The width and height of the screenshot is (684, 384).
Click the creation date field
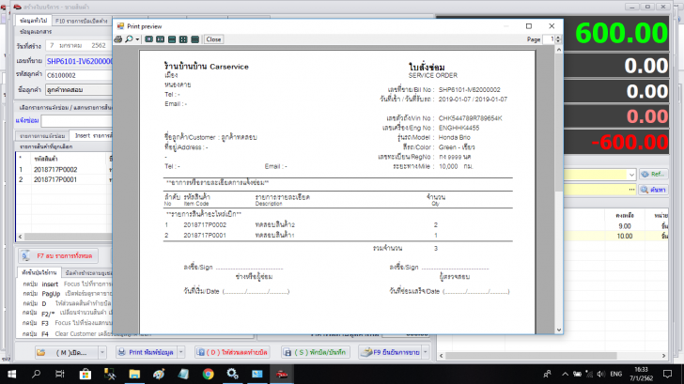click(x=79, y=45)
